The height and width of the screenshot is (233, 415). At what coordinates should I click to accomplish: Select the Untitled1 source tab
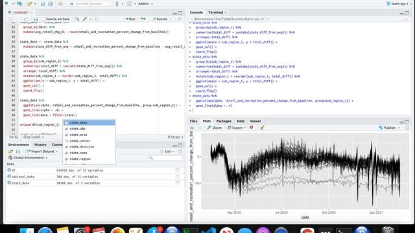[21, 12]
